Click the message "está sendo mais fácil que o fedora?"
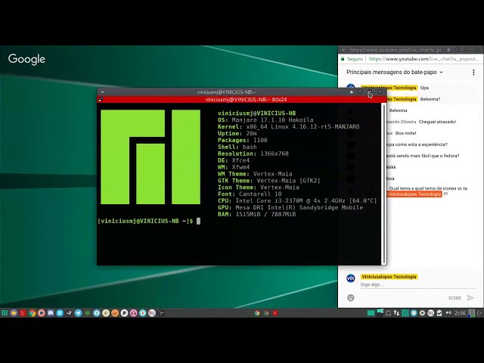Screen dimensions: 484x363 [423, 156]
